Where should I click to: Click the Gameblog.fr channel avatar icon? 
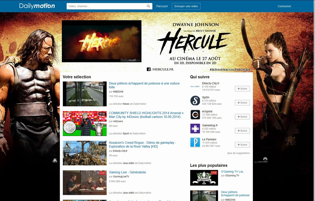point(195,129)
